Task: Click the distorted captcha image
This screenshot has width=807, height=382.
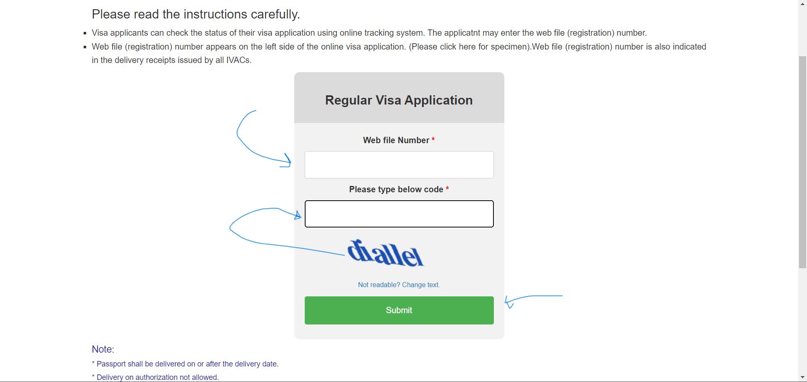Action: click(385, 253)
